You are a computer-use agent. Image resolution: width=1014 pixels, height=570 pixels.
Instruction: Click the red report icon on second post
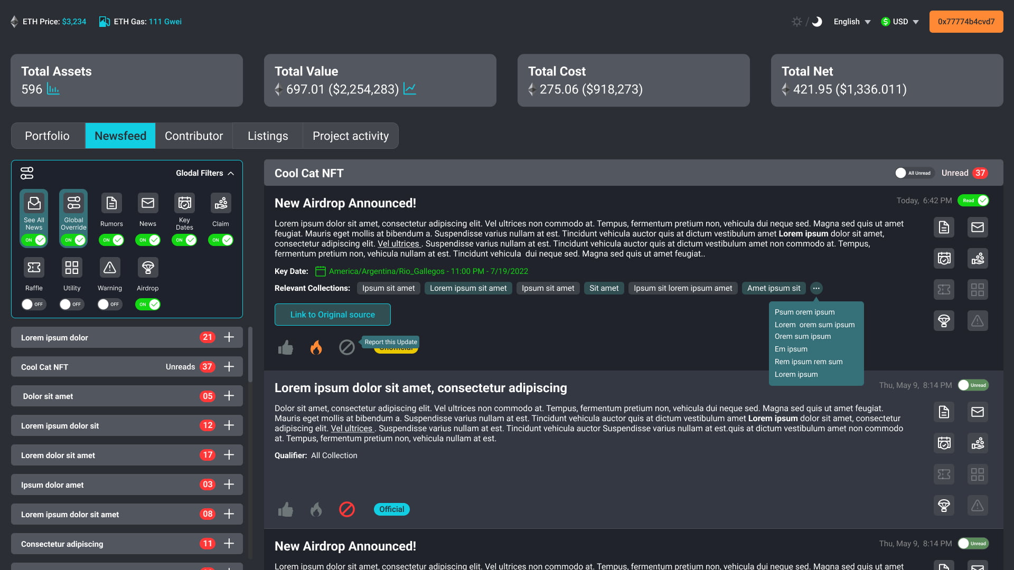346,509
